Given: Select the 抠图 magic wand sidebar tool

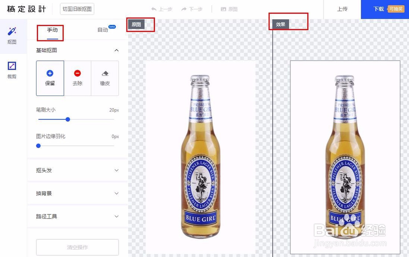Looking at the screenshot, I should [x=12, y=36].
